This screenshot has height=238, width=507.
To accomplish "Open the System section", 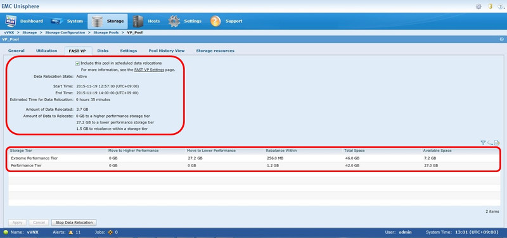I will [67, 22].
